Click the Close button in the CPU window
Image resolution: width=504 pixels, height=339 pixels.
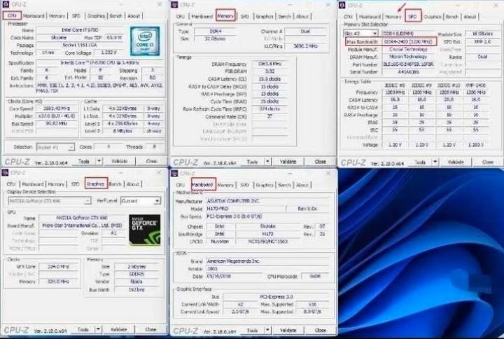(151, 161)
